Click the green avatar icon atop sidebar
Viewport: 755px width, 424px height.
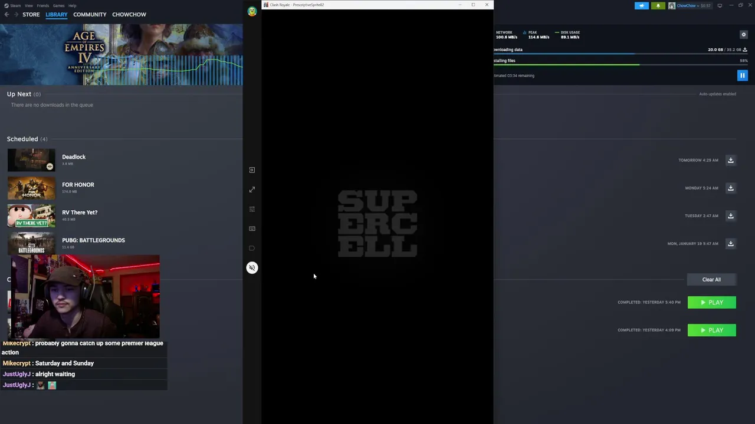point(252,11)
